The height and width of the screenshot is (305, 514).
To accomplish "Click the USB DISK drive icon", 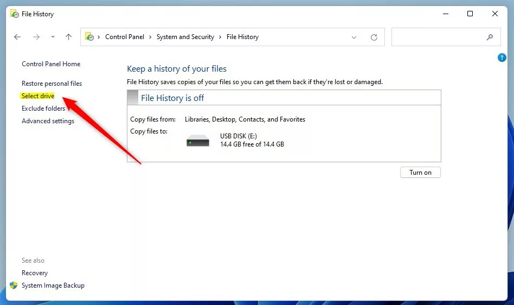I will (198, 141).
